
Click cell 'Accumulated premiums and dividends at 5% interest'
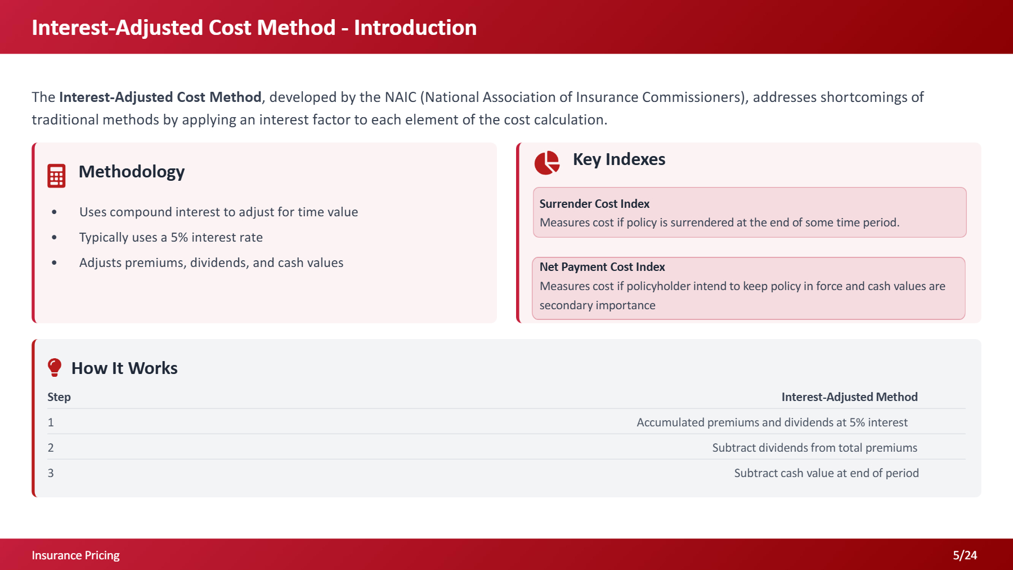point(772,422)
